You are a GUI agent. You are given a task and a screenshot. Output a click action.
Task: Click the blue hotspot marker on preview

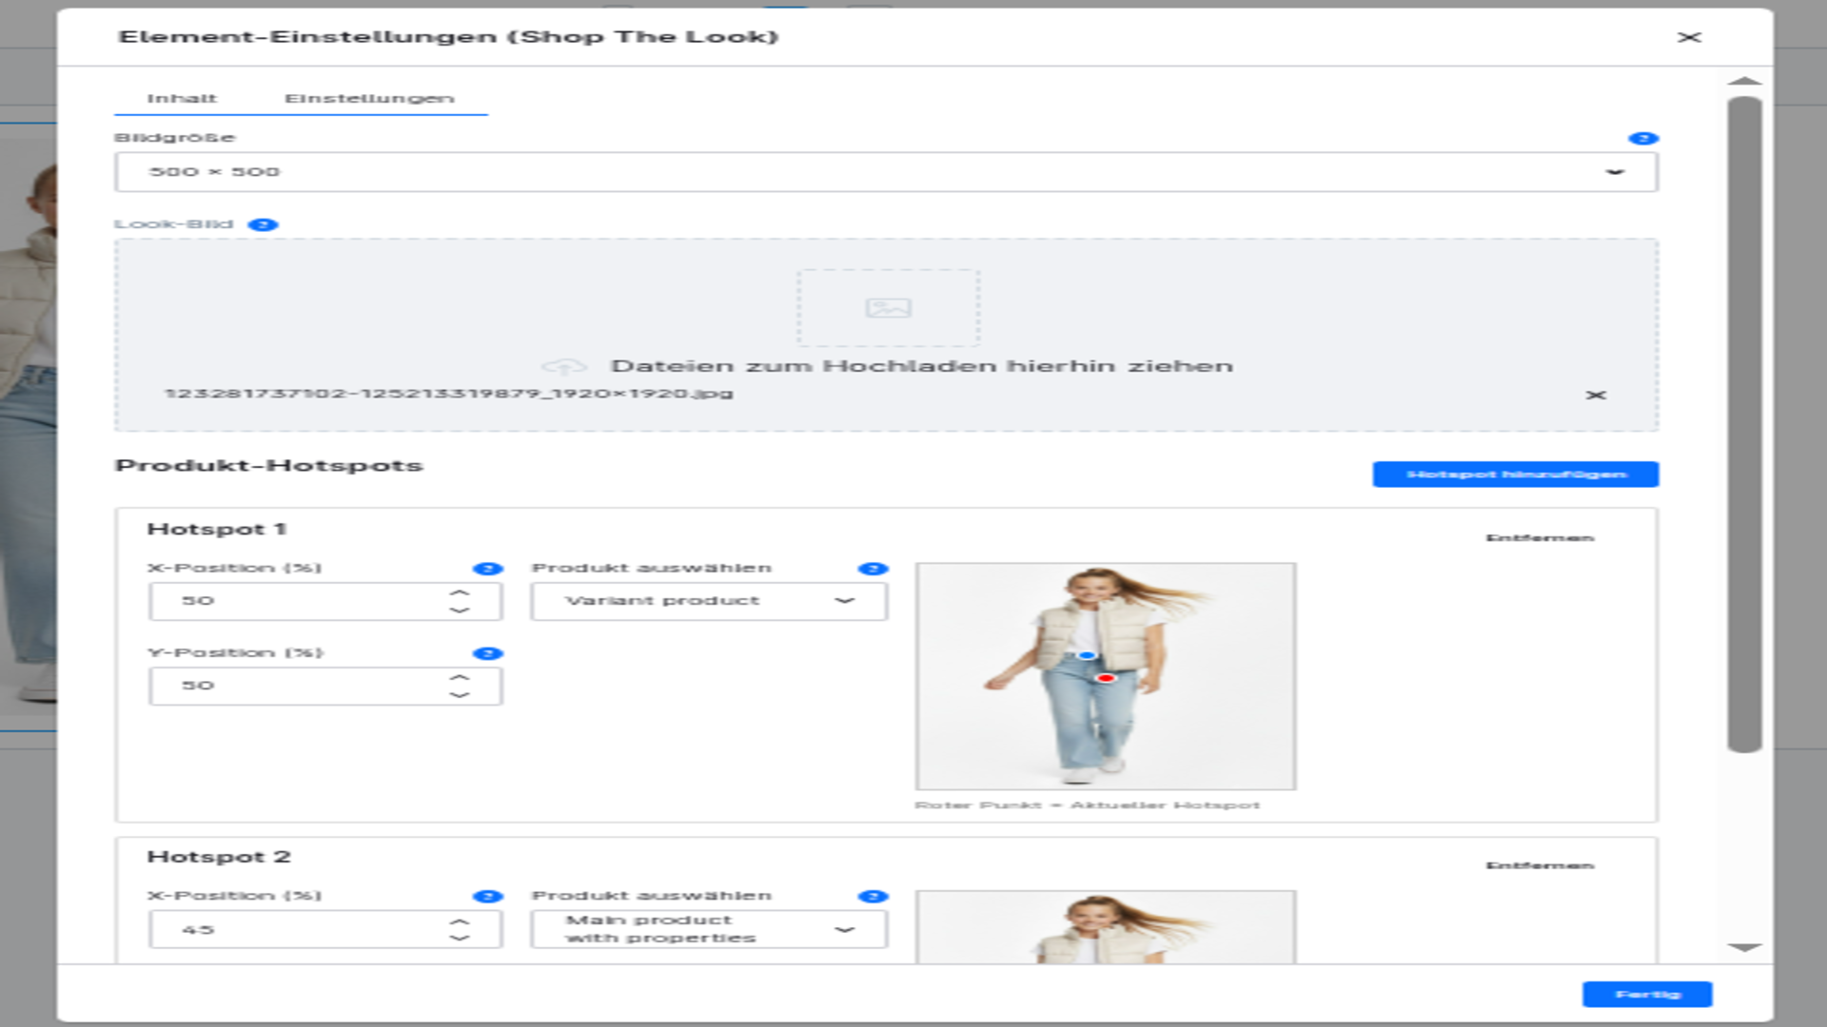tap(1087, 655)
